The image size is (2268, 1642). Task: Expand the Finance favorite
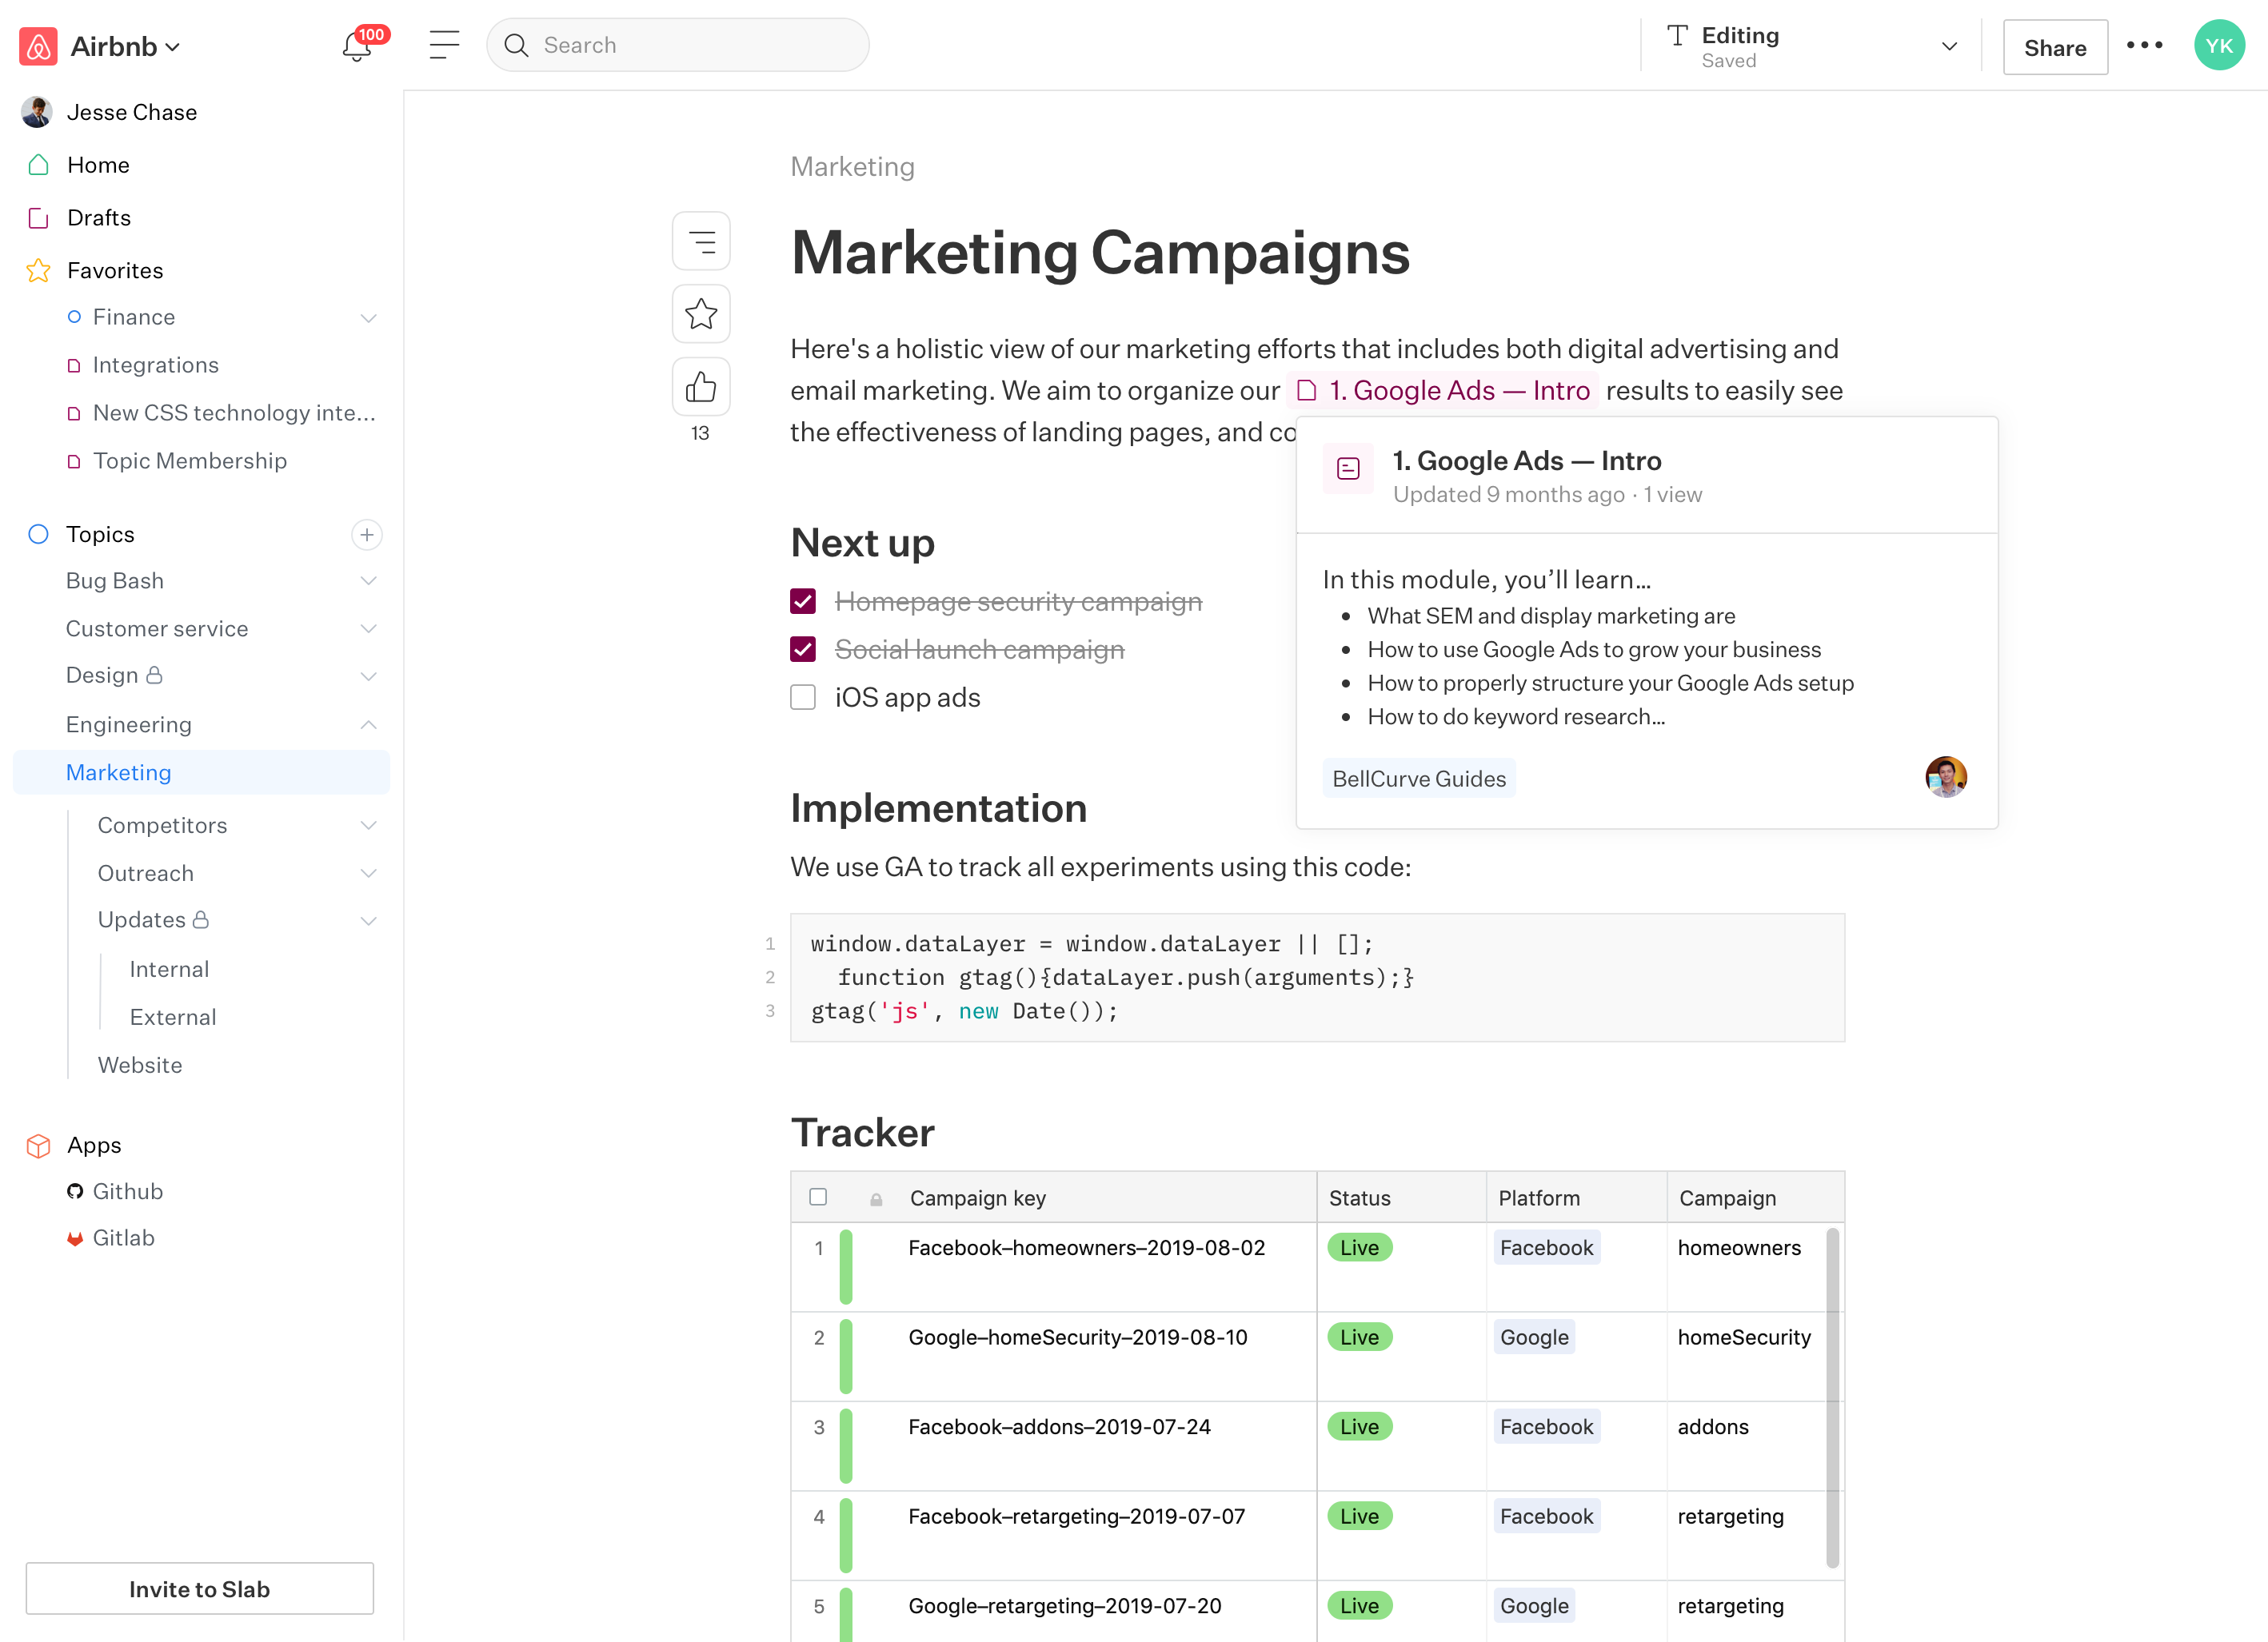(368, 318)
